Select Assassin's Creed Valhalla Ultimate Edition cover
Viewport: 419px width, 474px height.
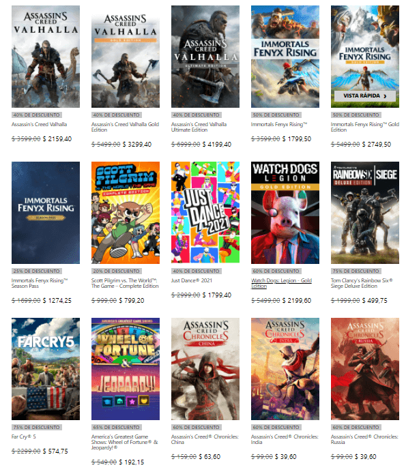205,57
